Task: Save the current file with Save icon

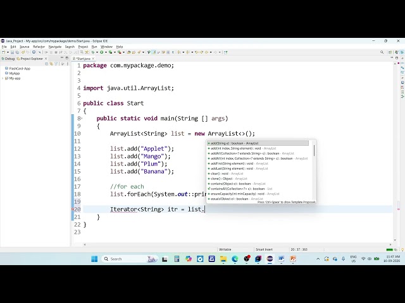Action: click(x=12, y=52)
